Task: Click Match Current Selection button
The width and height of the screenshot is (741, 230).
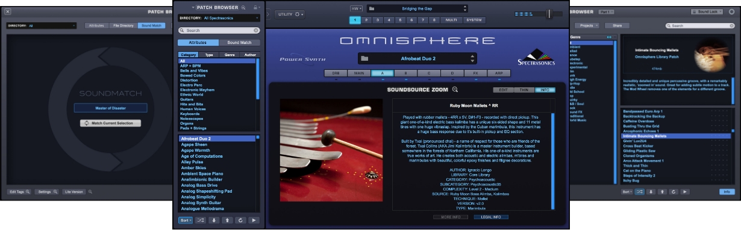Action: pyautogui.click(x=110, y=123)
